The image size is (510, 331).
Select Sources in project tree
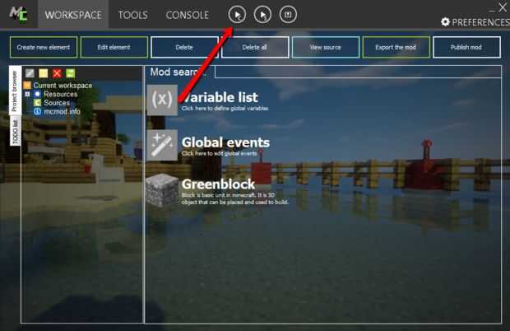pos(57,103)
